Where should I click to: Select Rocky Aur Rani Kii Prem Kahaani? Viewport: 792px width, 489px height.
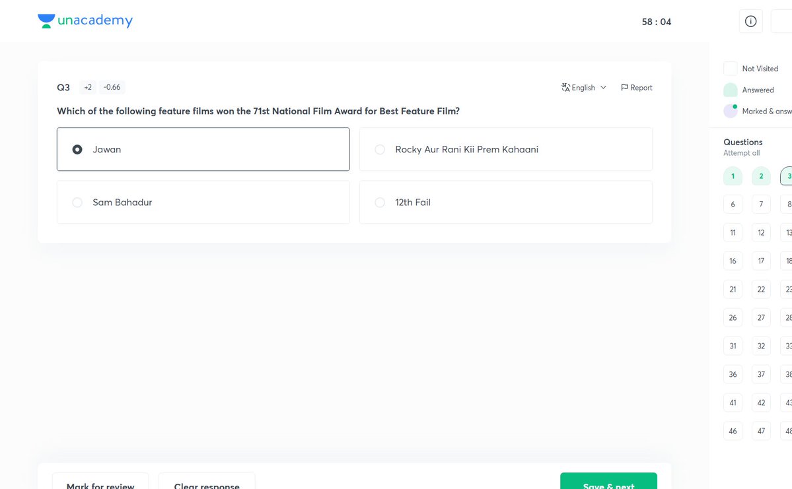pyautogui.click(x=505, y=149)
